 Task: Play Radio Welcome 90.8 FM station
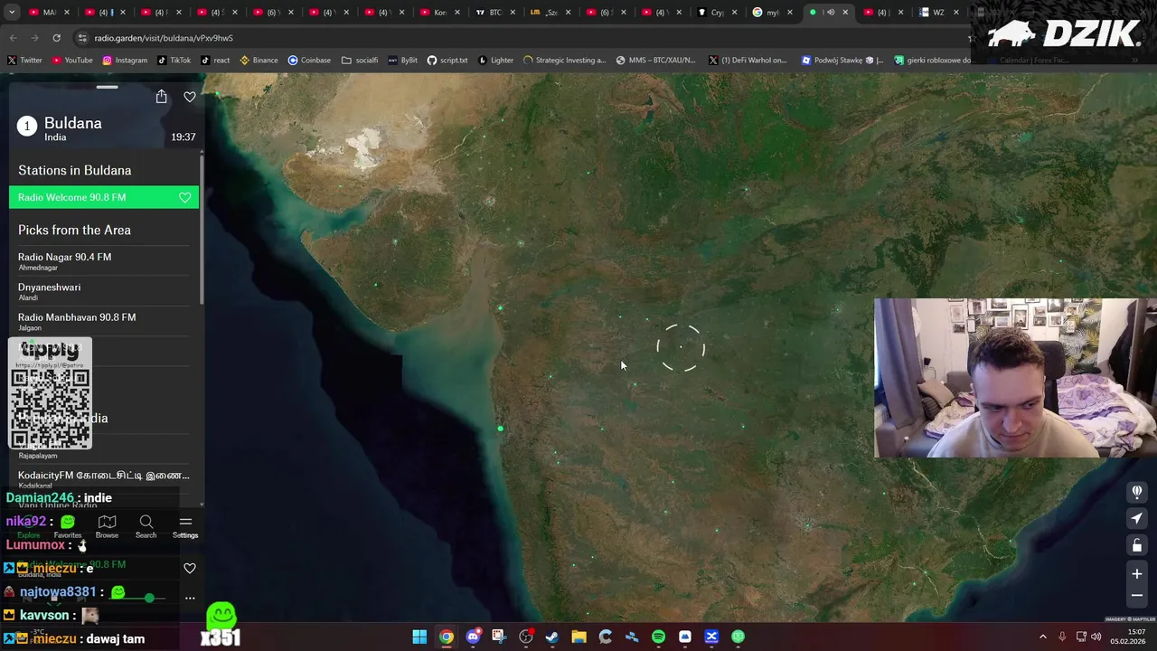tap(104, 197)
